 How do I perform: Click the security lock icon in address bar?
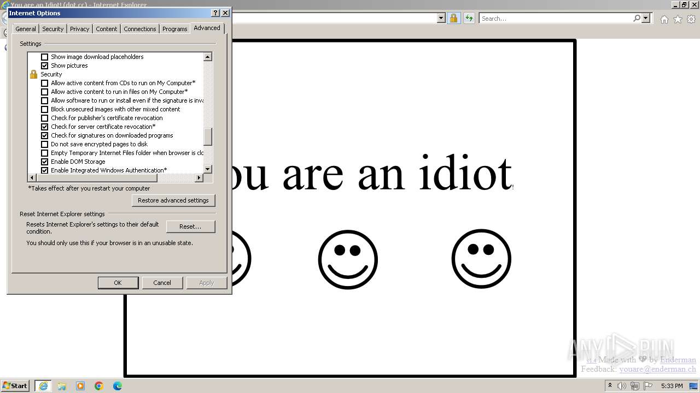tap(453, 18)
